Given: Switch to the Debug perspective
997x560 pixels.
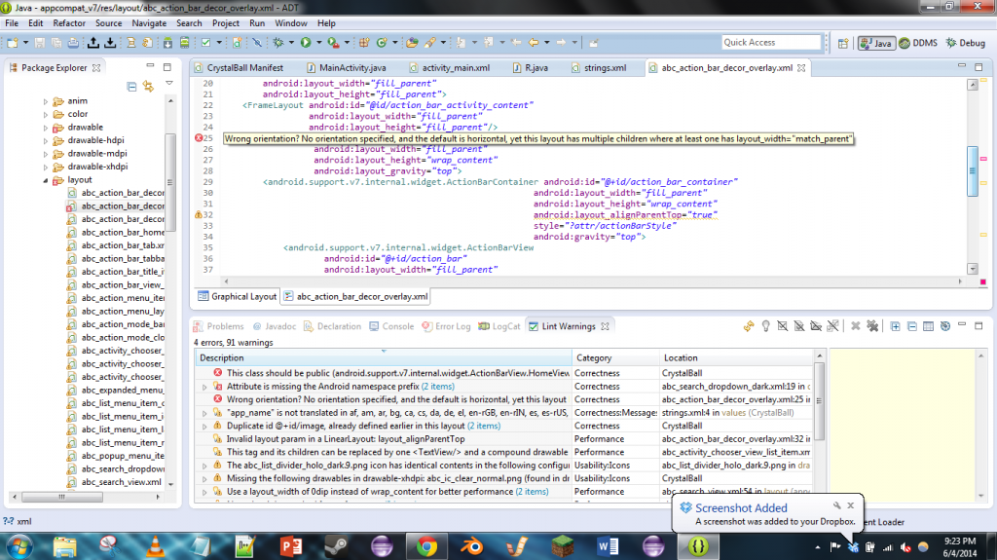Looking at the screenshot, I should point(965,43).
